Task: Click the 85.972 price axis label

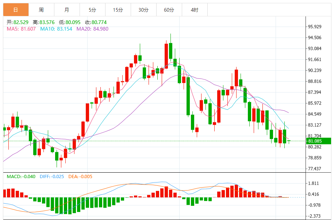Action: (315, 103)
